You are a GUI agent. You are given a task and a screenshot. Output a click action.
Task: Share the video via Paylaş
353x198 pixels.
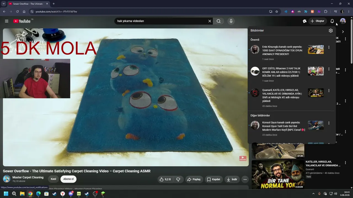click(x=194, y=179)
